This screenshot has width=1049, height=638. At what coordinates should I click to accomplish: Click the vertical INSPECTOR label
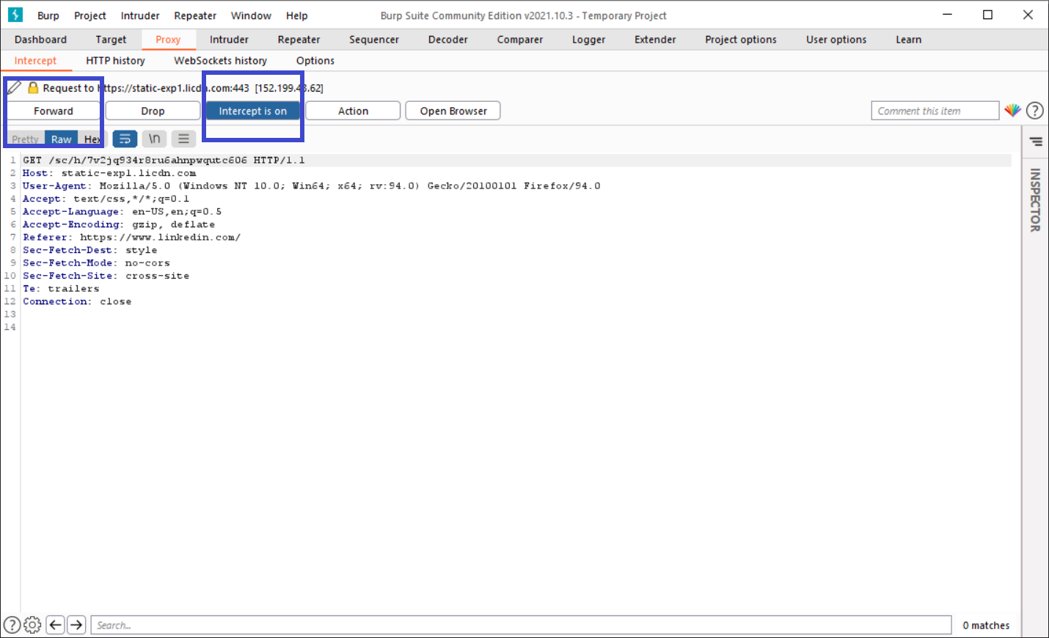click(1035, 199)
